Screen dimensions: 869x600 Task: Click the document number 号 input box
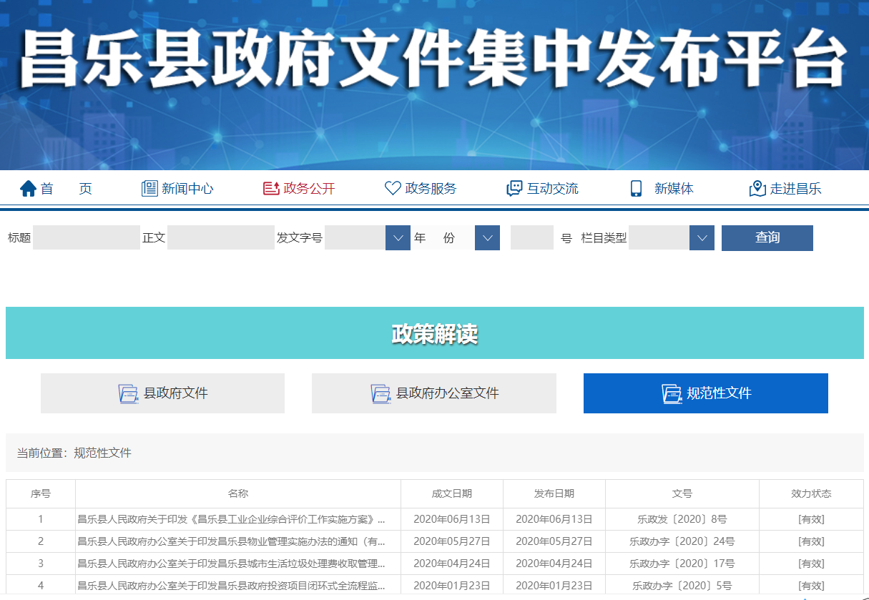pos(531,238)
